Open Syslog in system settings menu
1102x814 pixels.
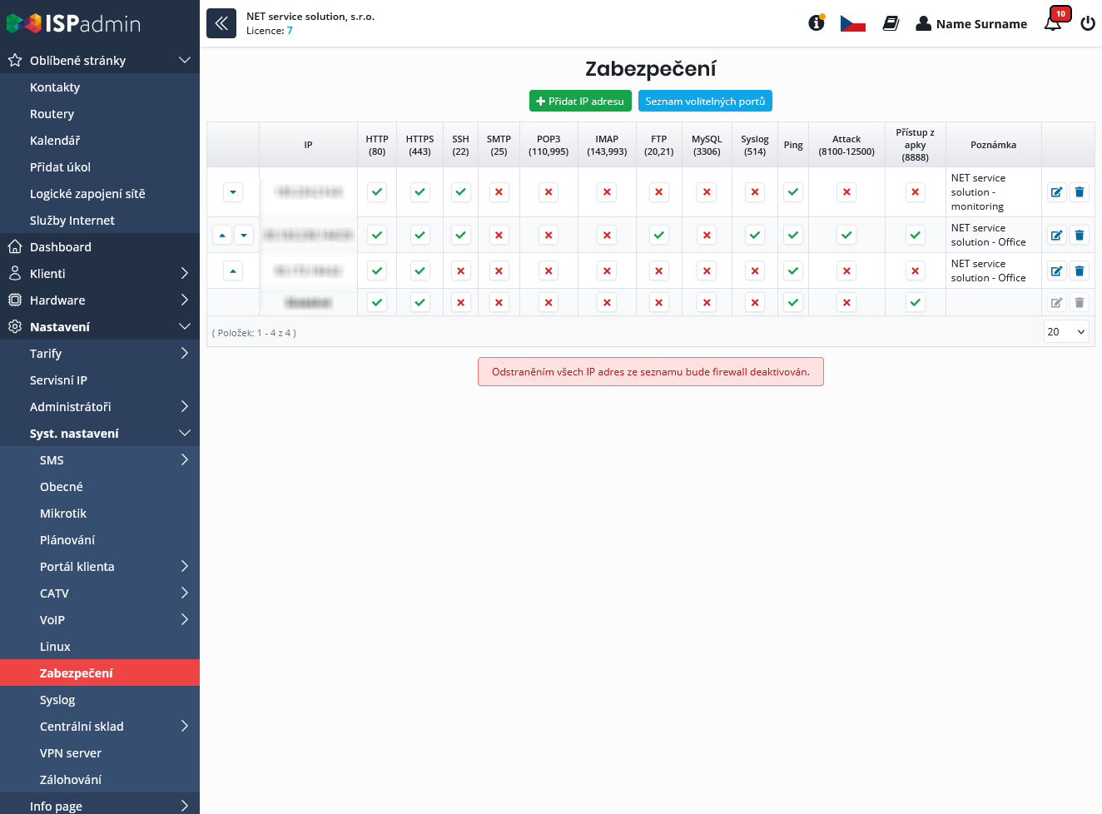tap(57, 699)
